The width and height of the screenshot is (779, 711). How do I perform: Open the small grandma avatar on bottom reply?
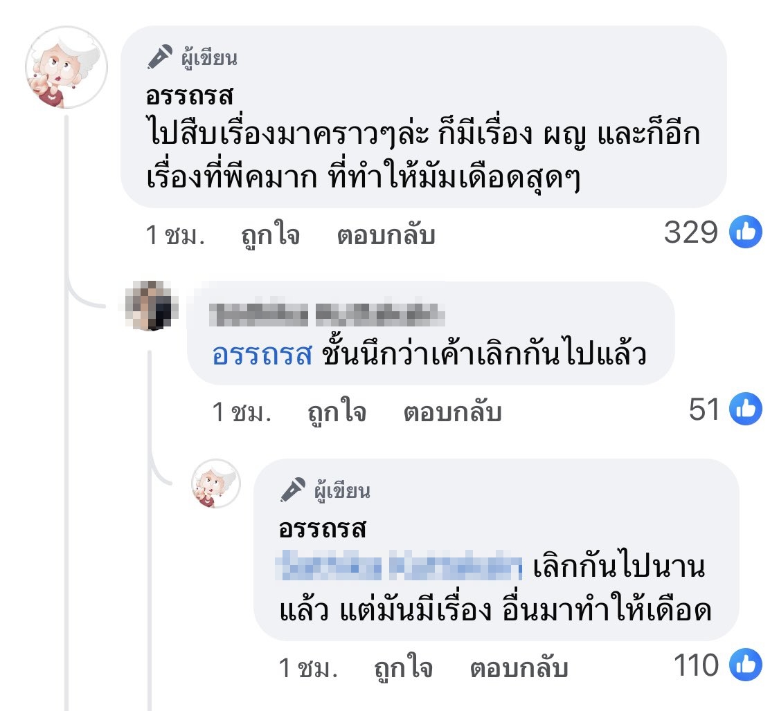coord(216,483)
